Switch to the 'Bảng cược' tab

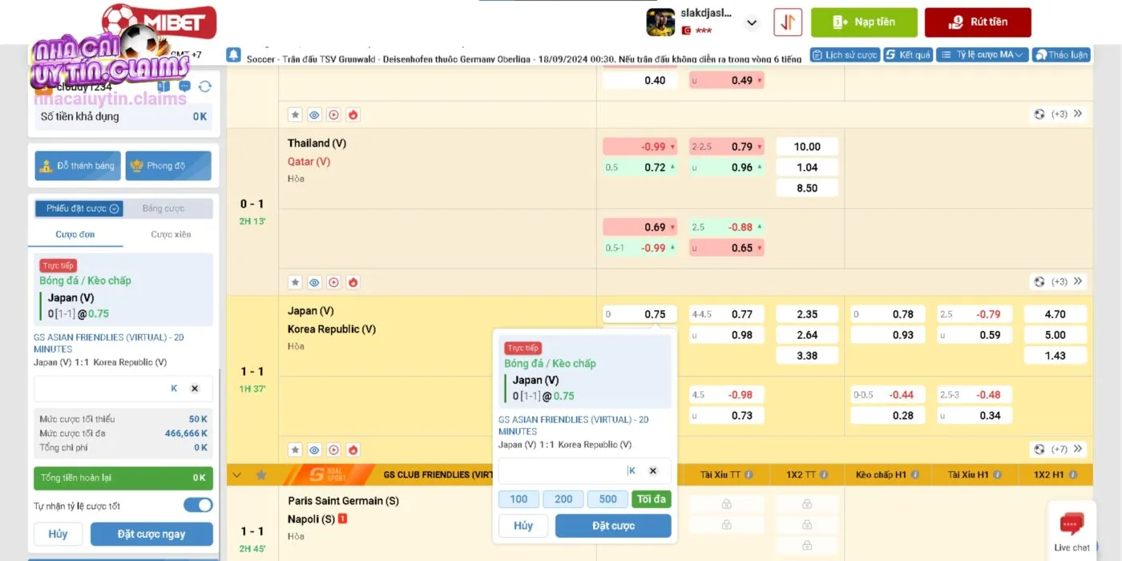coord(163,208)
